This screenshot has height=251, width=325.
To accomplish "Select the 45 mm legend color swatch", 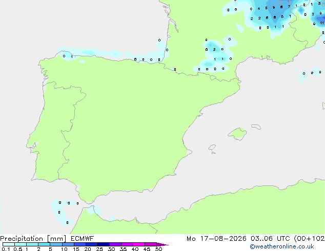I will 151,244.
